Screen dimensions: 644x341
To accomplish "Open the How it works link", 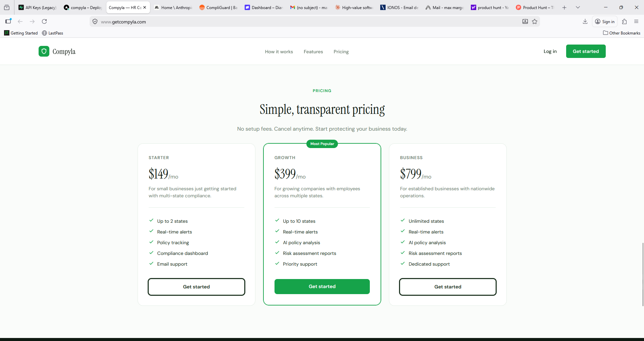I will (x=279, y=52).
